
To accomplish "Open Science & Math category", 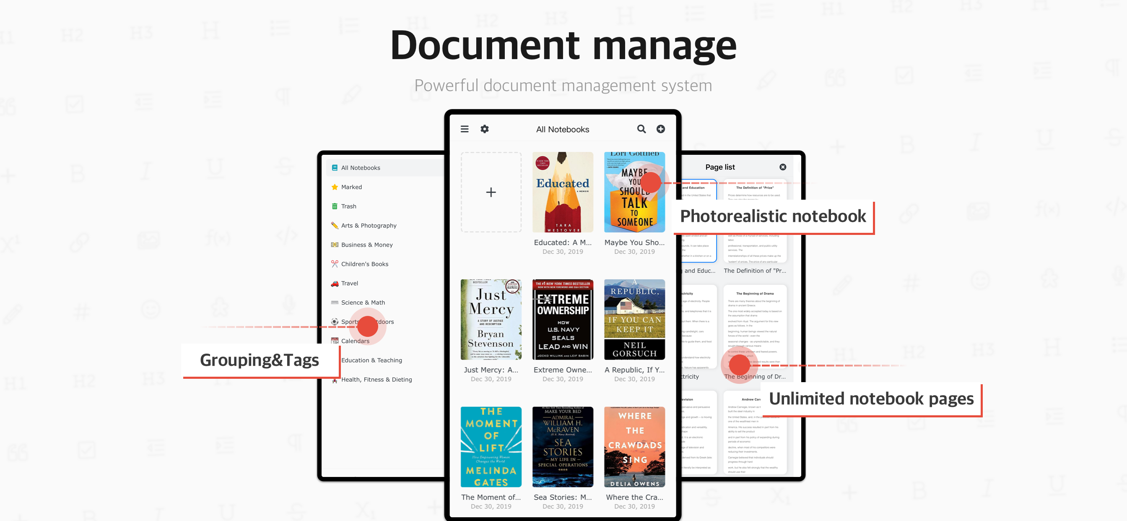I will pos(363,302).
